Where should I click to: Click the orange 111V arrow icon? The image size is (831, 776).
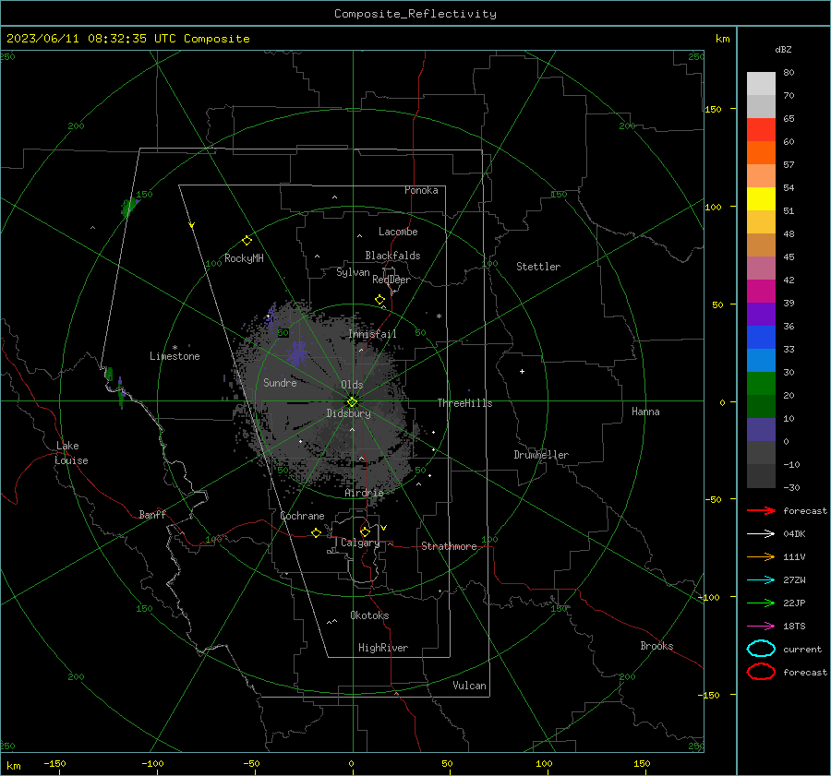(761, 556)
